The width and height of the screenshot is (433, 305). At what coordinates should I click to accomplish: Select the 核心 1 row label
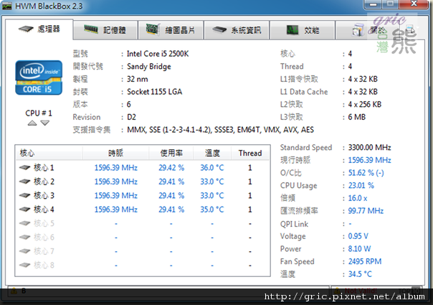[44, 167]
